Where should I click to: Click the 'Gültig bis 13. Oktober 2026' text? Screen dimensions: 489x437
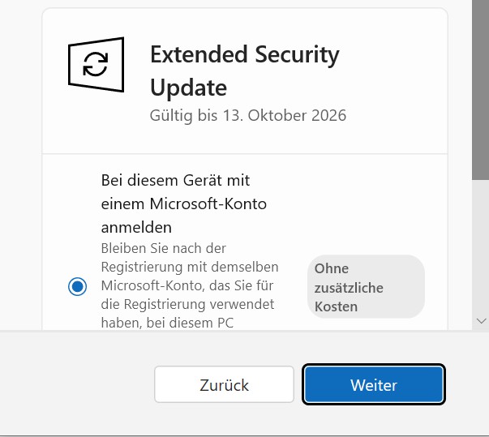pyautogui.click(x=248, y=116)
